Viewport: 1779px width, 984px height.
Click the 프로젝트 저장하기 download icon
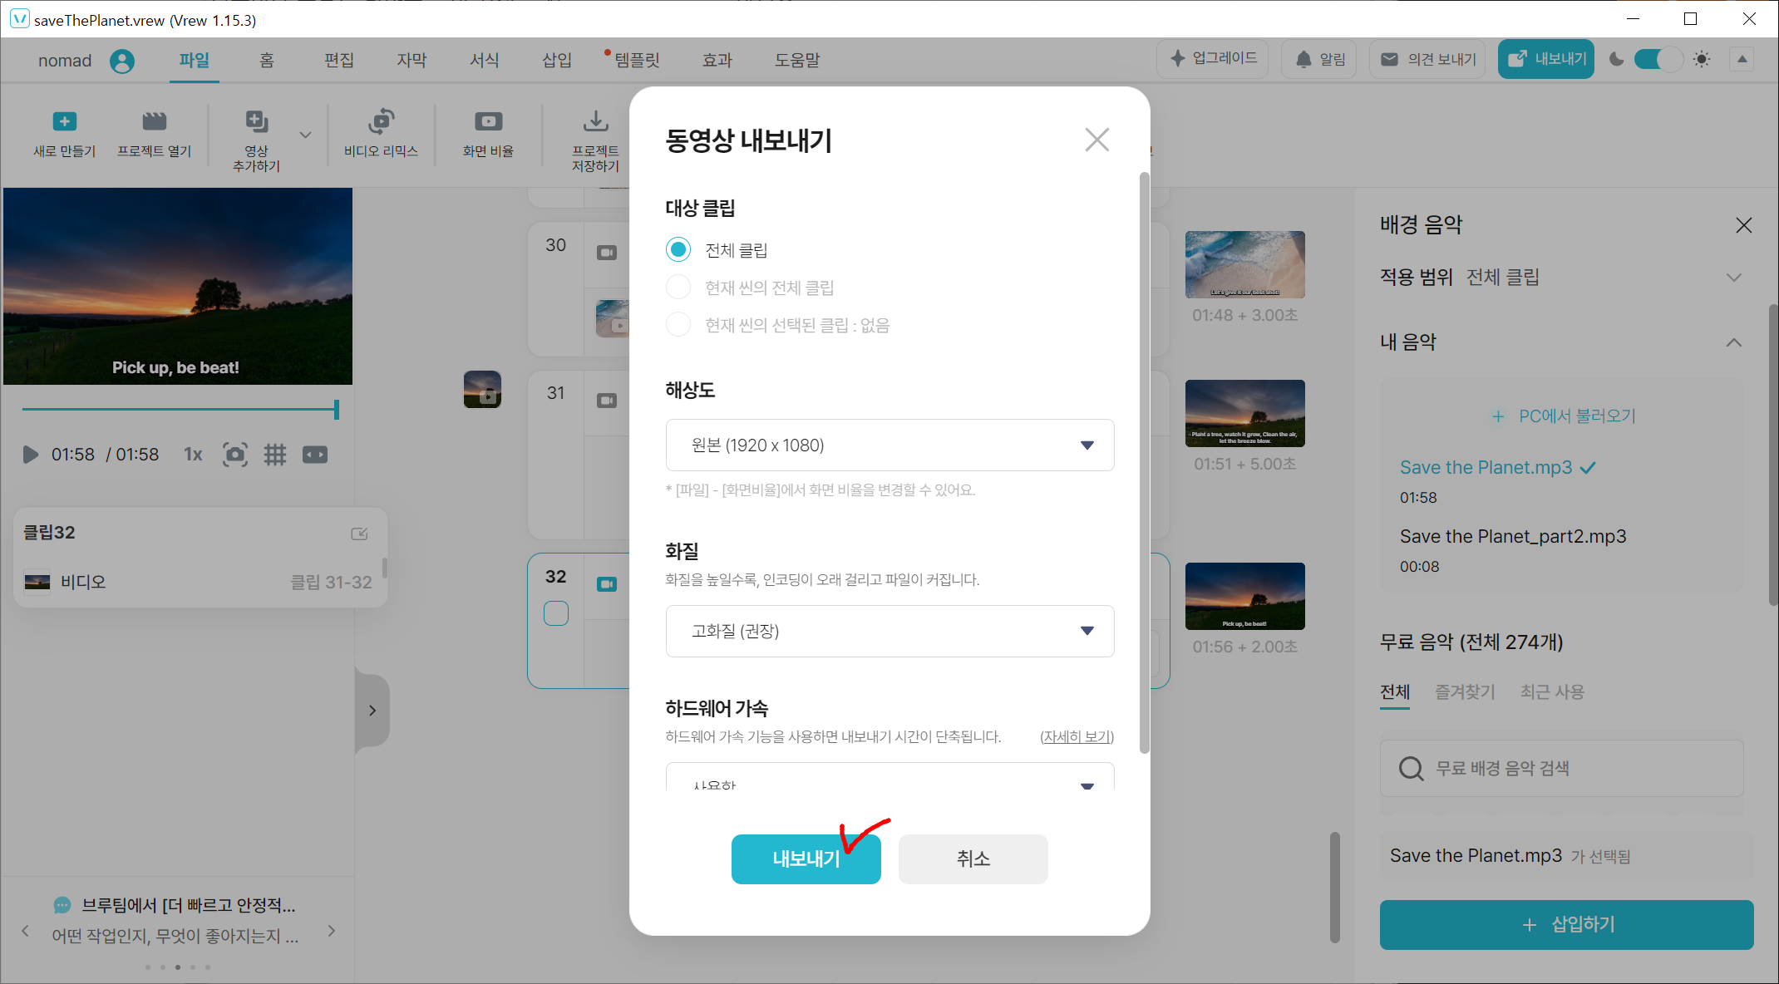pyautogui.click(x=595, y=122)
